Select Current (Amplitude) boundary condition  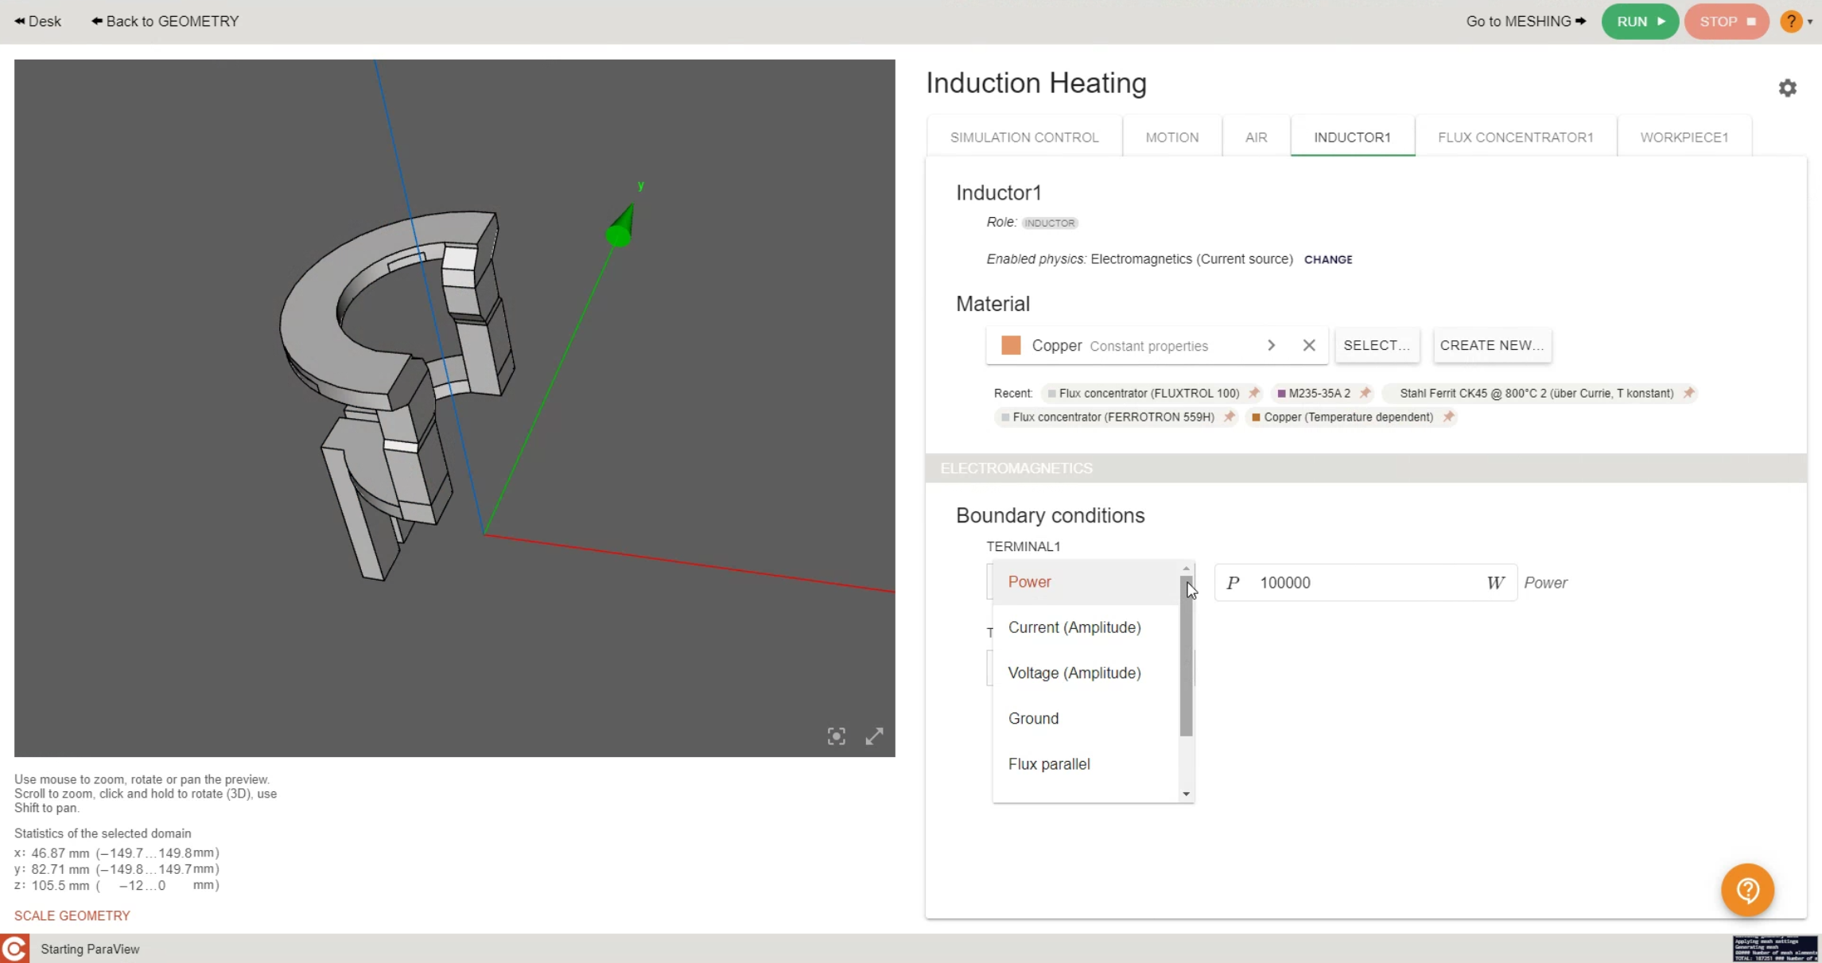pyautogui.click(x=1075, y=627)
